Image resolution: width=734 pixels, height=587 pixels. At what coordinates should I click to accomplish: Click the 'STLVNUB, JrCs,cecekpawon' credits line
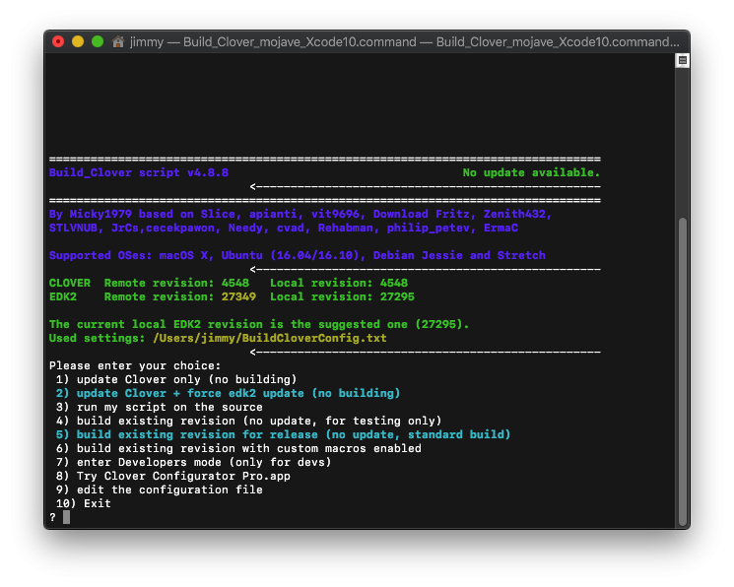283,228
